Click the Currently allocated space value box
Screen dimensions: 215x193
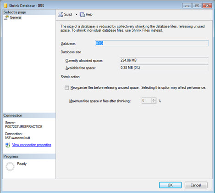[x=164, y=60]
